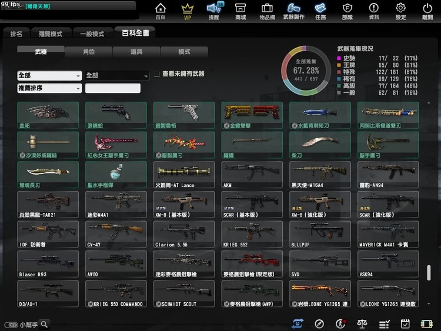Click the 提醒 notifications megaphone icon
This screenshot has height=331, width=441.
tap(214, 10)
